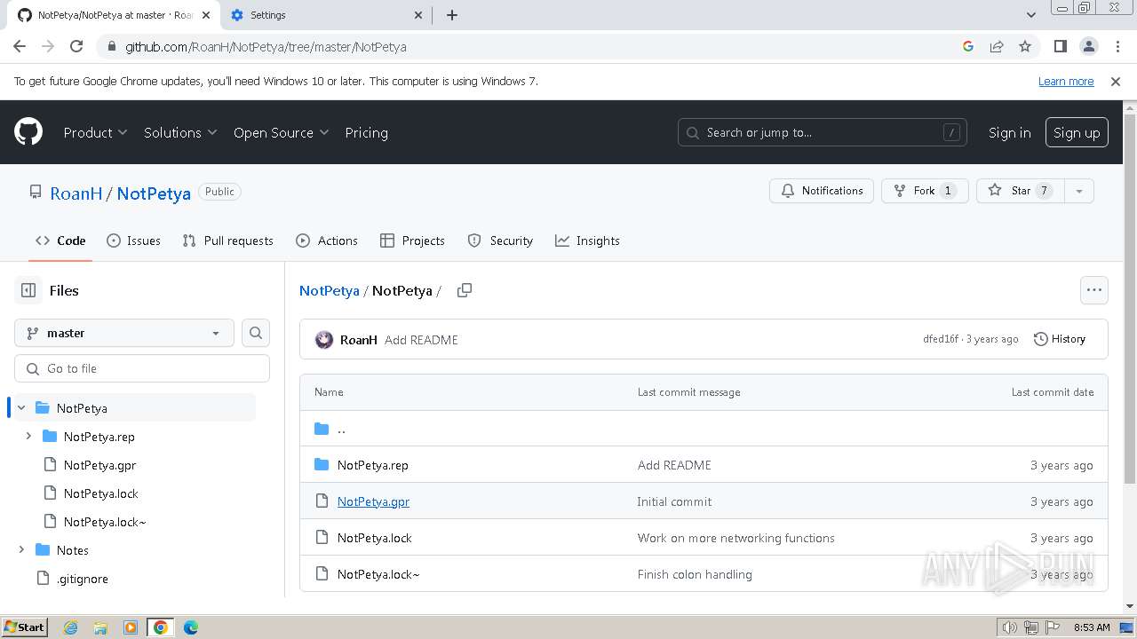1137x639 pixels.
Task: Open a new tab with plus icon
Action: [451, 15]
